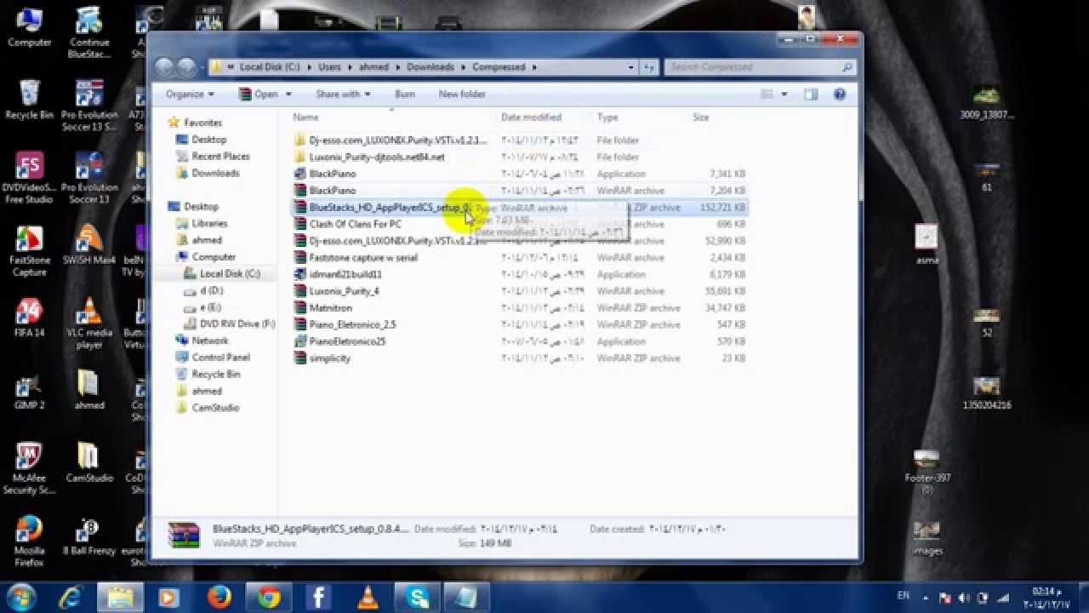Open the view options dropdown arrow

[784, 95]
